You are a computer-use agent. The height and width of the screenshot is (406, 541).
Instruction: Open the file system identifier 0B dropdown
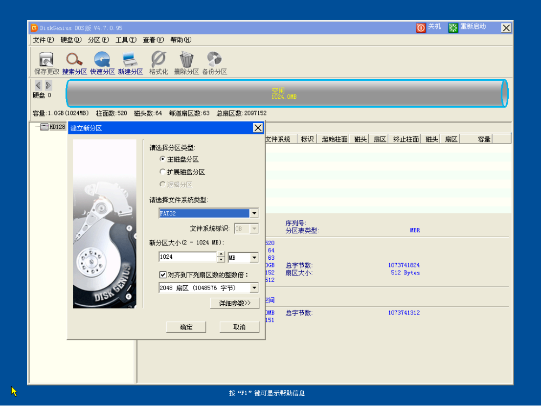pyautogui.click(x=254, y=228)
